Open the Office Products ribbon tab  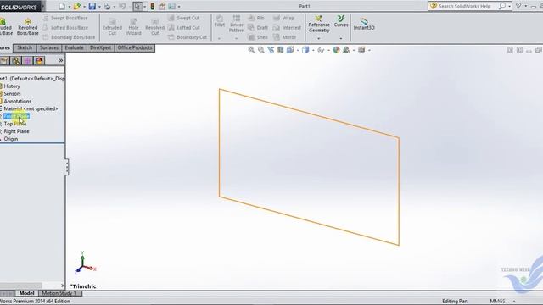[135, 47]
